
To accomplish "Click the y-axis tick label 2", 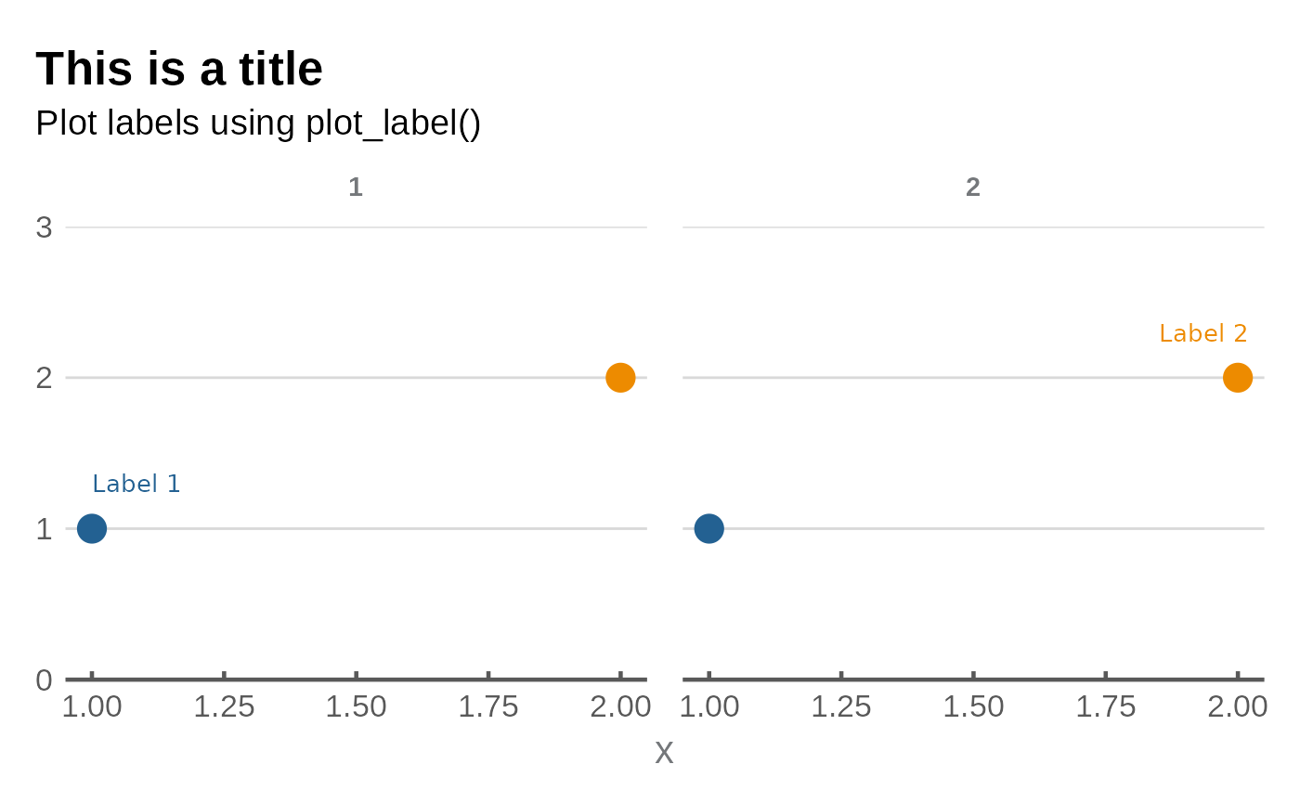I will [x=44, y=378].
